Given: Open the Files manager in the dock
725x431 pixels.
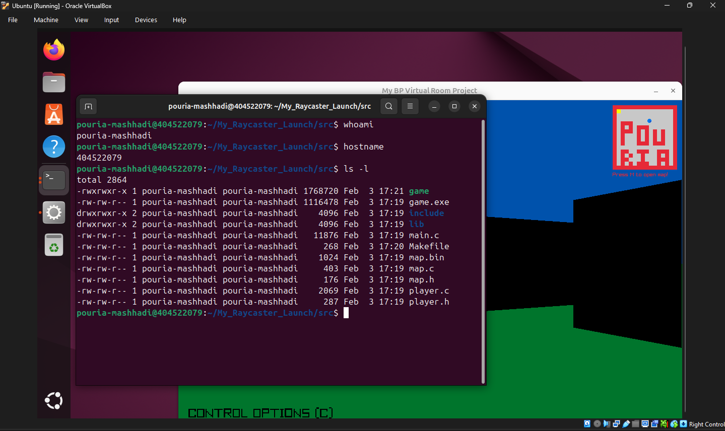Looking at the screenshot, I should click(54, 82).
